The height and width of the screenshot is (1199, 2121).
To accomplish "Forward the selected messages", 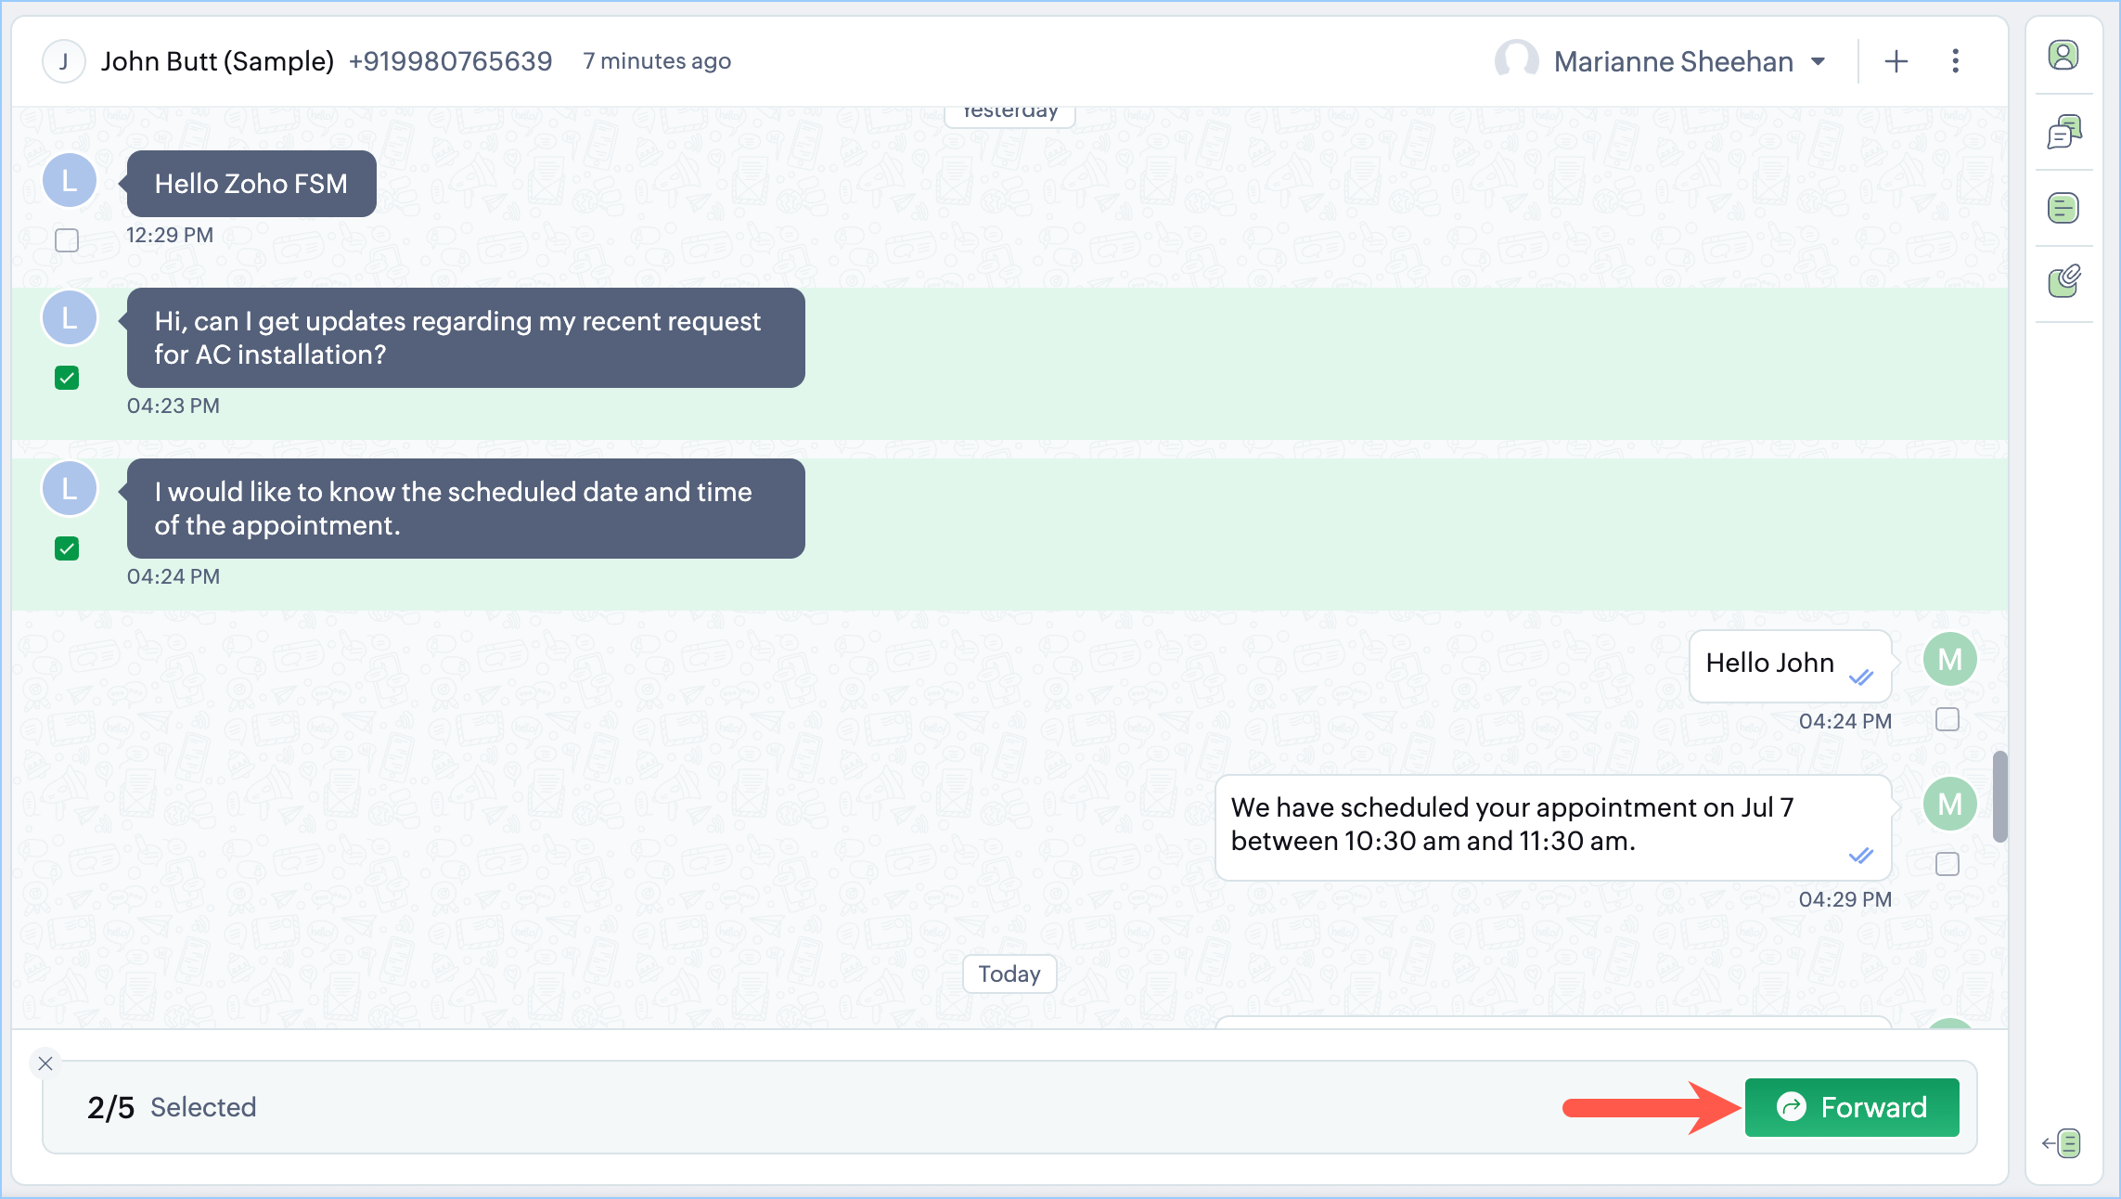I will point(1851,1107).
